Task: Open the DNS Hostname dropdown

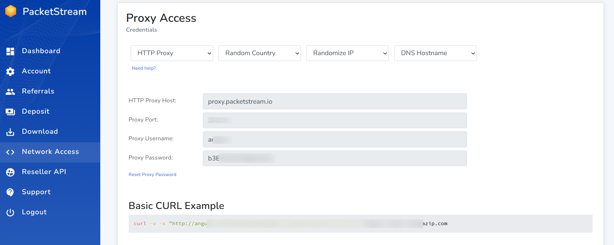Action: click(x=436, y=53)
